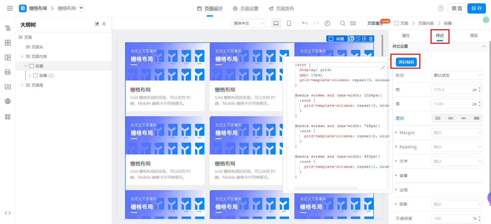This screenshot has height=224, width=491.
Task: Open the 阴影 默认 dropdown
Action: pos(457,204)
